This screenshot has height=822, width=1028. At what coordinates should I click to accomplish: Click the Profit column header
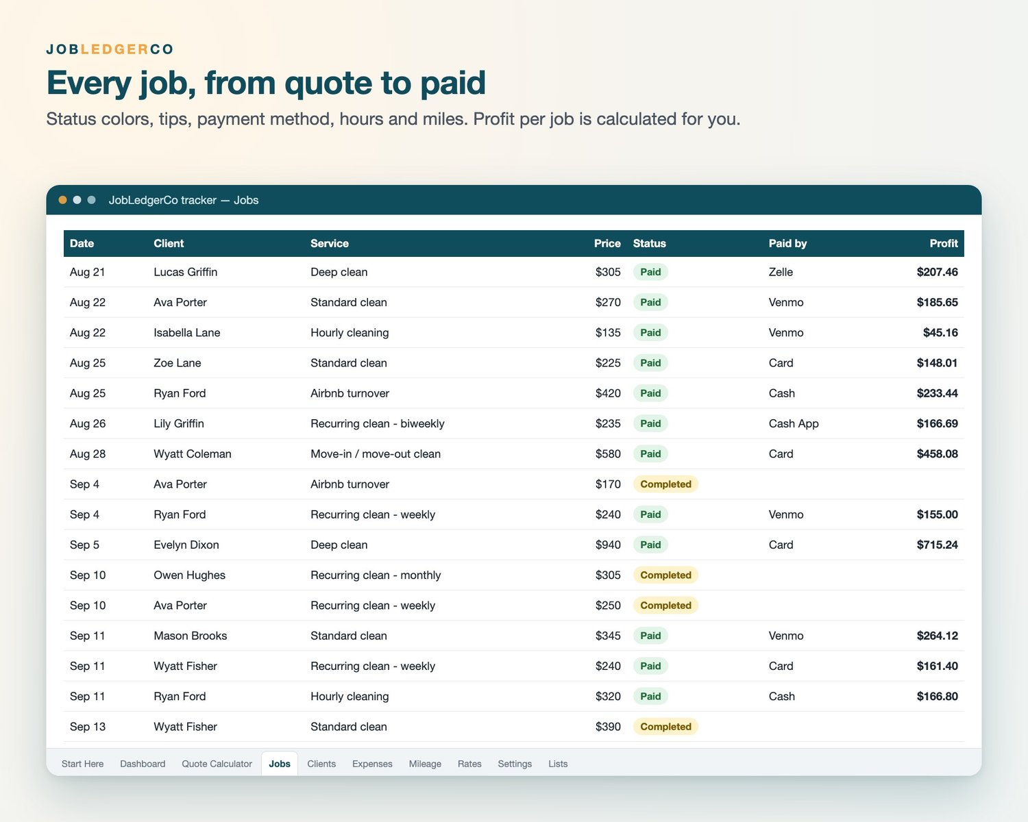943,243
